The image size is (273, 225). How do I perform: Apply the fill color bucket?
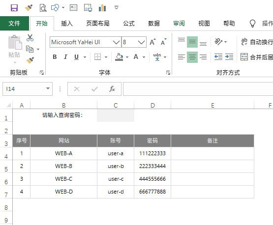coord(119,57)
